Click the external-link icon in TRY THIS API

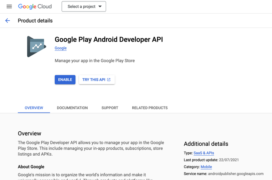(x=109, y=80)
